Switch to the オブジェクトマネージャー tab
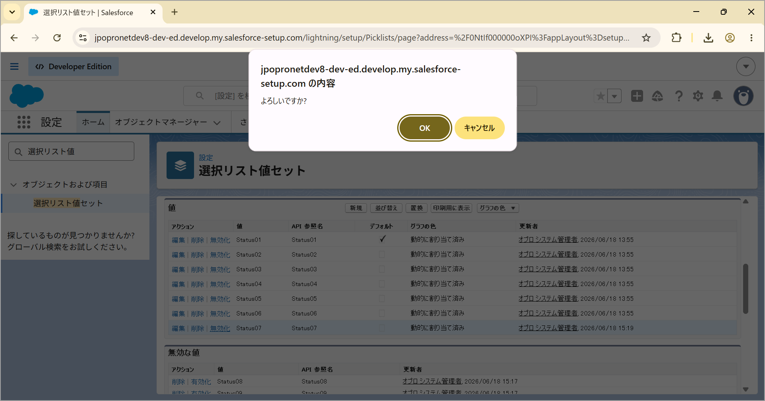 [161, 122]
